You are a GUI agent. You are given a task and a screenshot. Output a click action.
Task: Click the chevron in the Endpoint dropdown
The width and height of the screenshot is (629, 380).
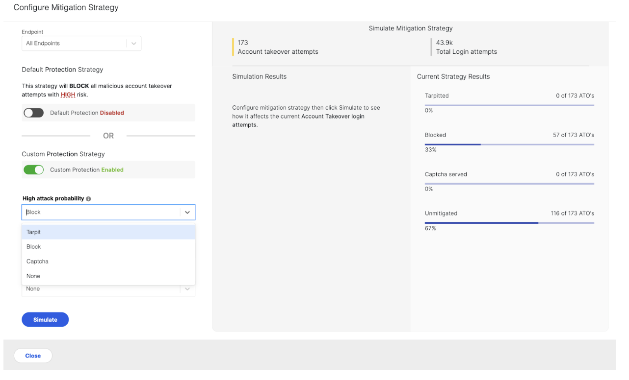tap(133, 44)
